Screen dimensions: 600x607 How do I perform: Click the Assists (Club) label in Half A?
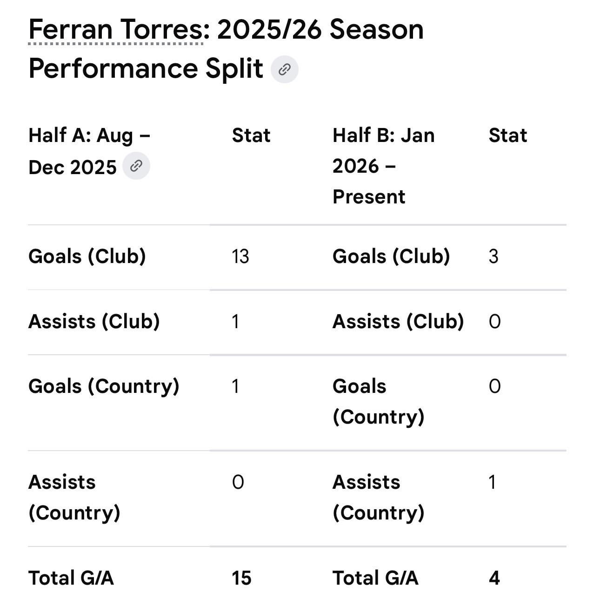point(94,322)
